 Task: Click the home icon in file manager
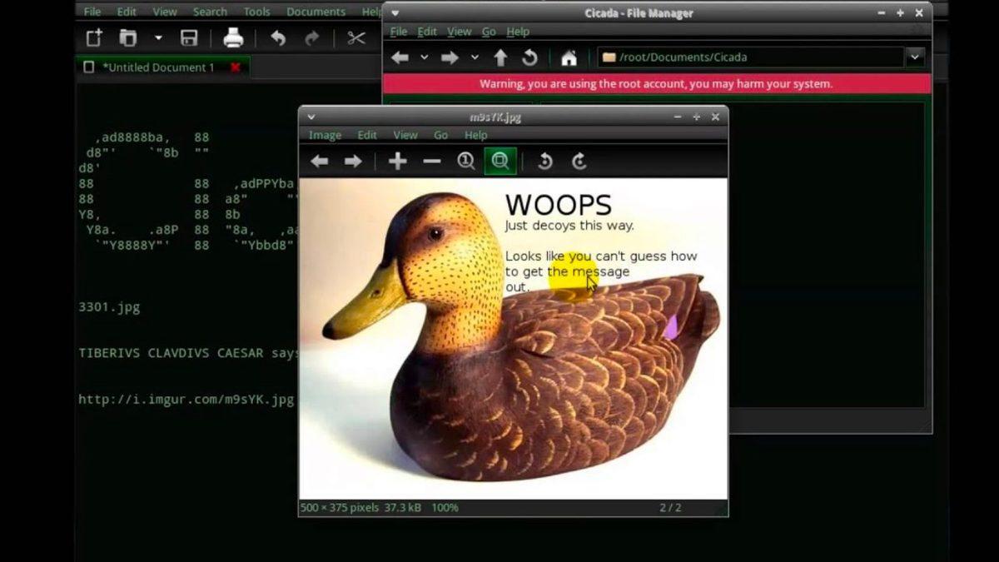tap(569, 57)
